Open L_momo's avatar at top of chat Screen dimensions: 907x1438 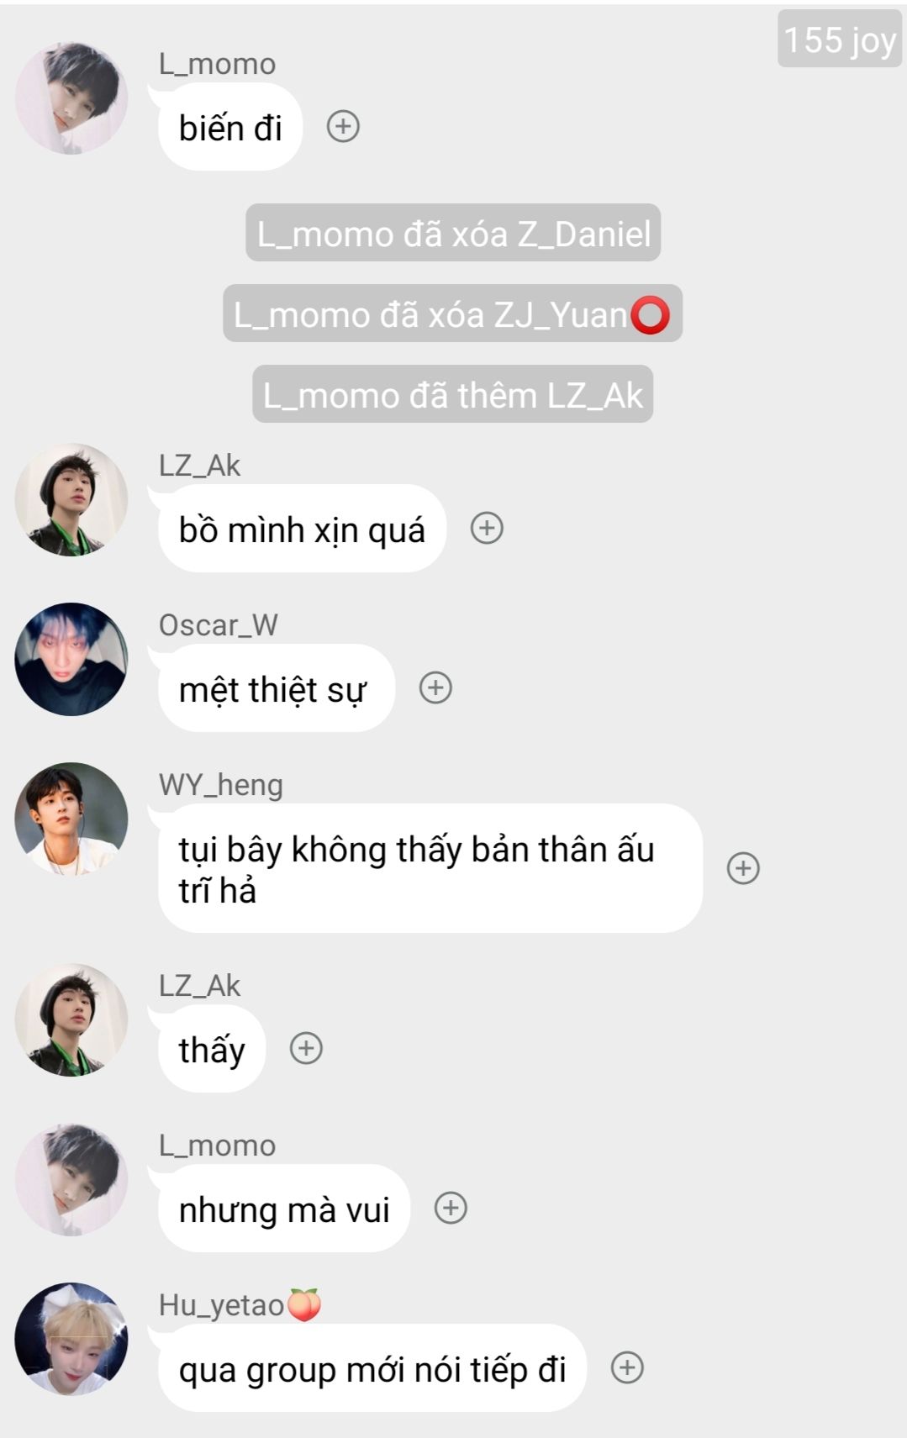tap(71, 98)
